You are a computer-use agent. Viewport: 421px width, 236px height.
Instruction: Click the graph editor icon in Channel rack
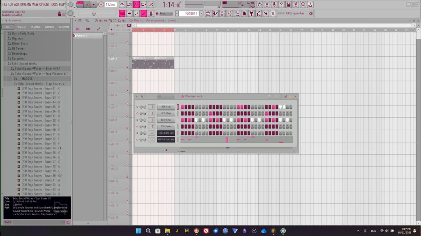coord(285,96)
